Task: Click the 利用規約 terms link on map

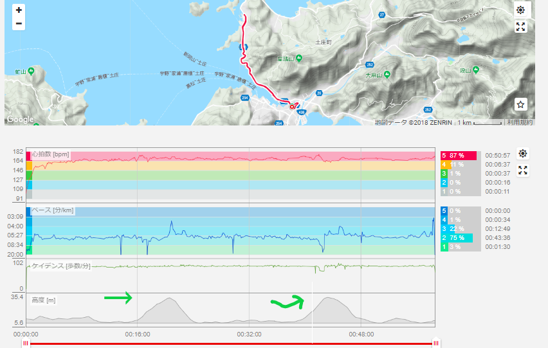Action: pos(520,122)
